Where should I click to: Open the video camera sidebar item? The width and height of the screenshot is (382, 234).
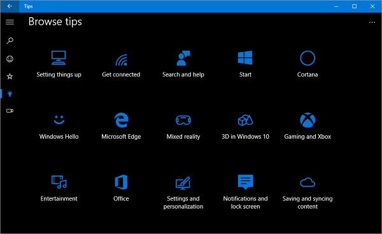(10, 111)
